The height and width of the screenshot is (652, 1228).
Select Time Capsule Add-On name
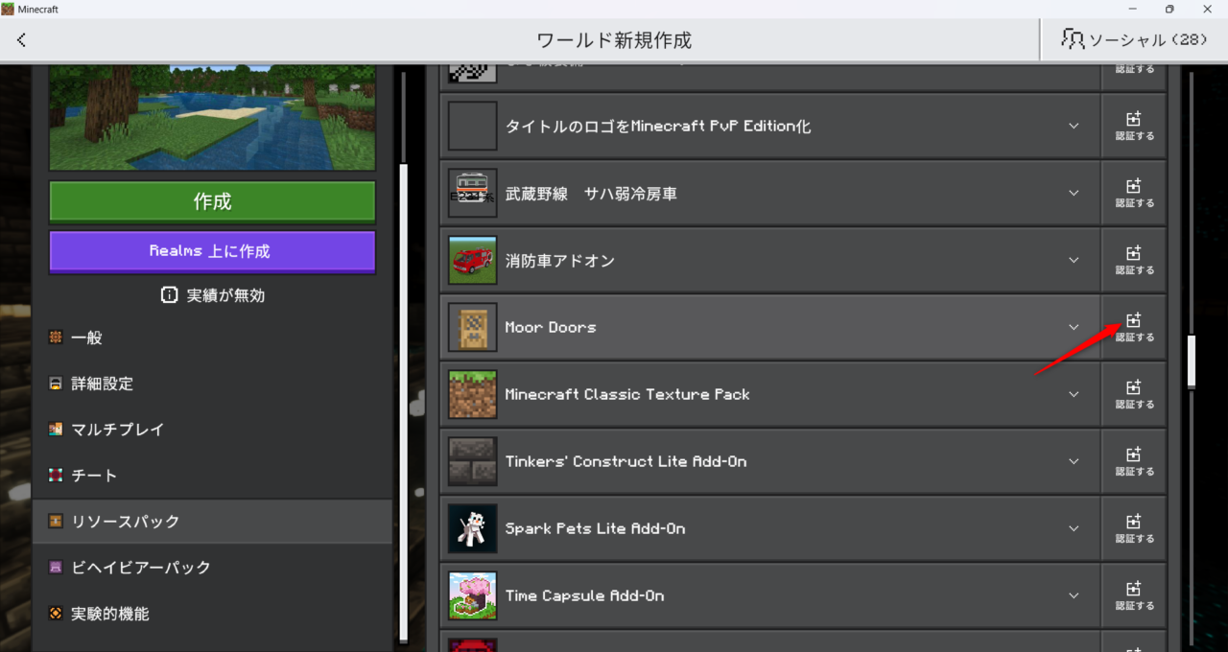[584, 595]
